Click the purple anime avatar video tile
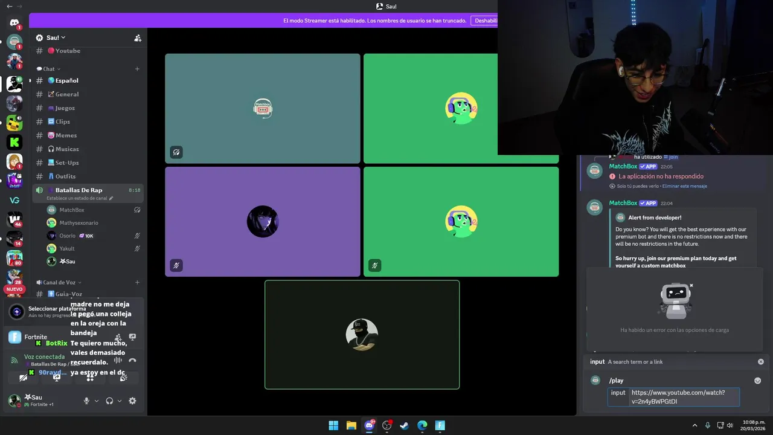773x435 pixels. [x=263, y=222]
